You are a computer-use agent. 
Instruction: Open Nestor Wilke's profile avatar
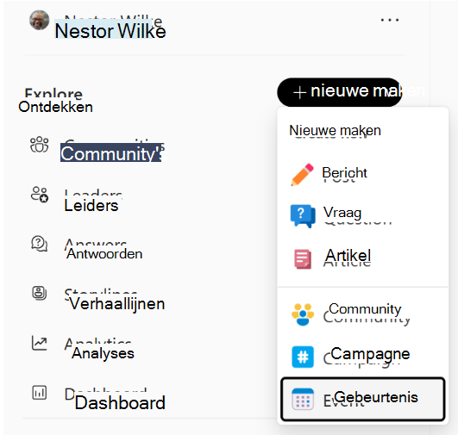point(40,20)
